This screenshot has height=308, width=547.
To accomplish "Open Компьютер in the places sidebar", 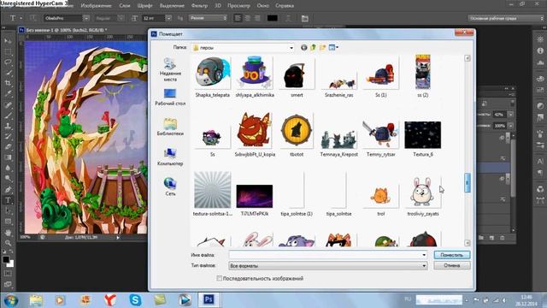I will coord(170,157).
